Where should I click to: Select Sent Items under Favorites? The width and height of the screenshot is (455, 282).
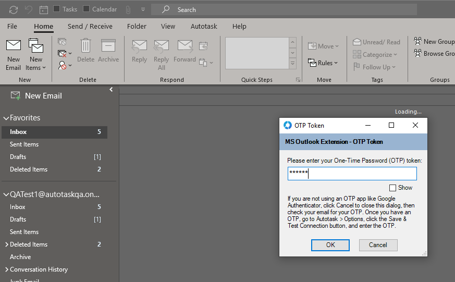(x=24, y=144)
